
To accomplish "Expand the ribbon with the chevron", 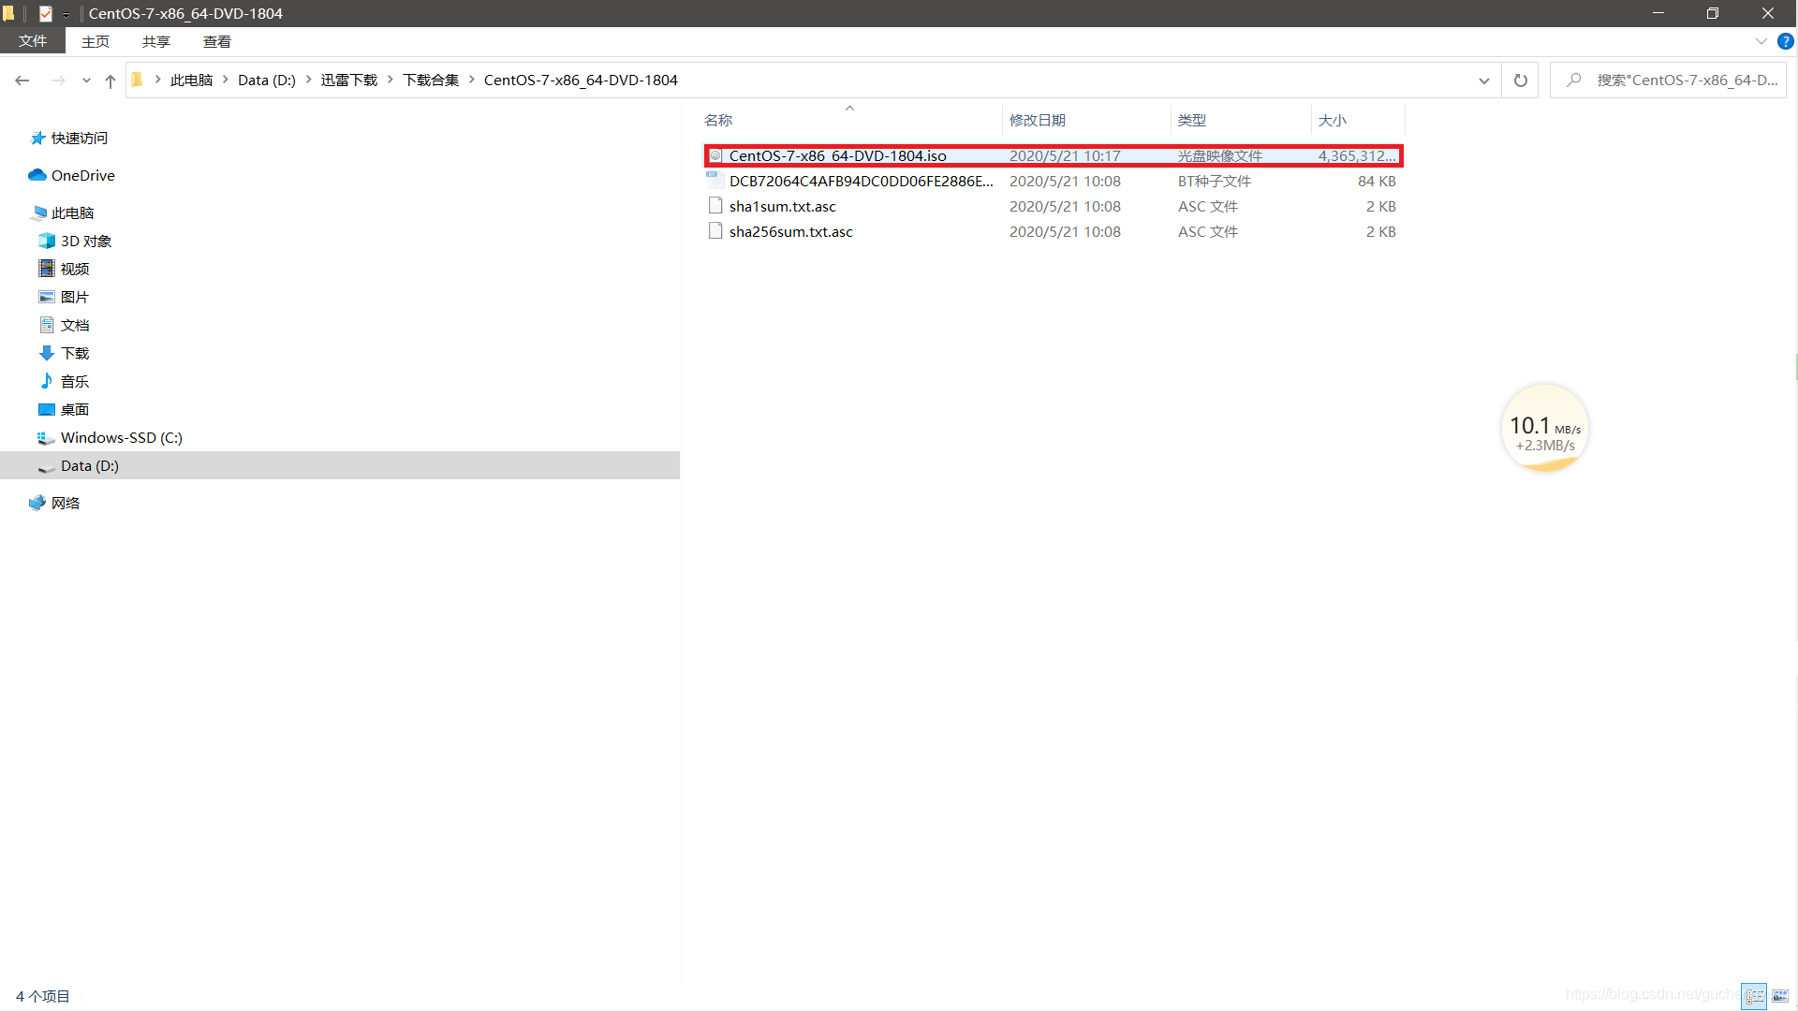I will click(1761, 41).
